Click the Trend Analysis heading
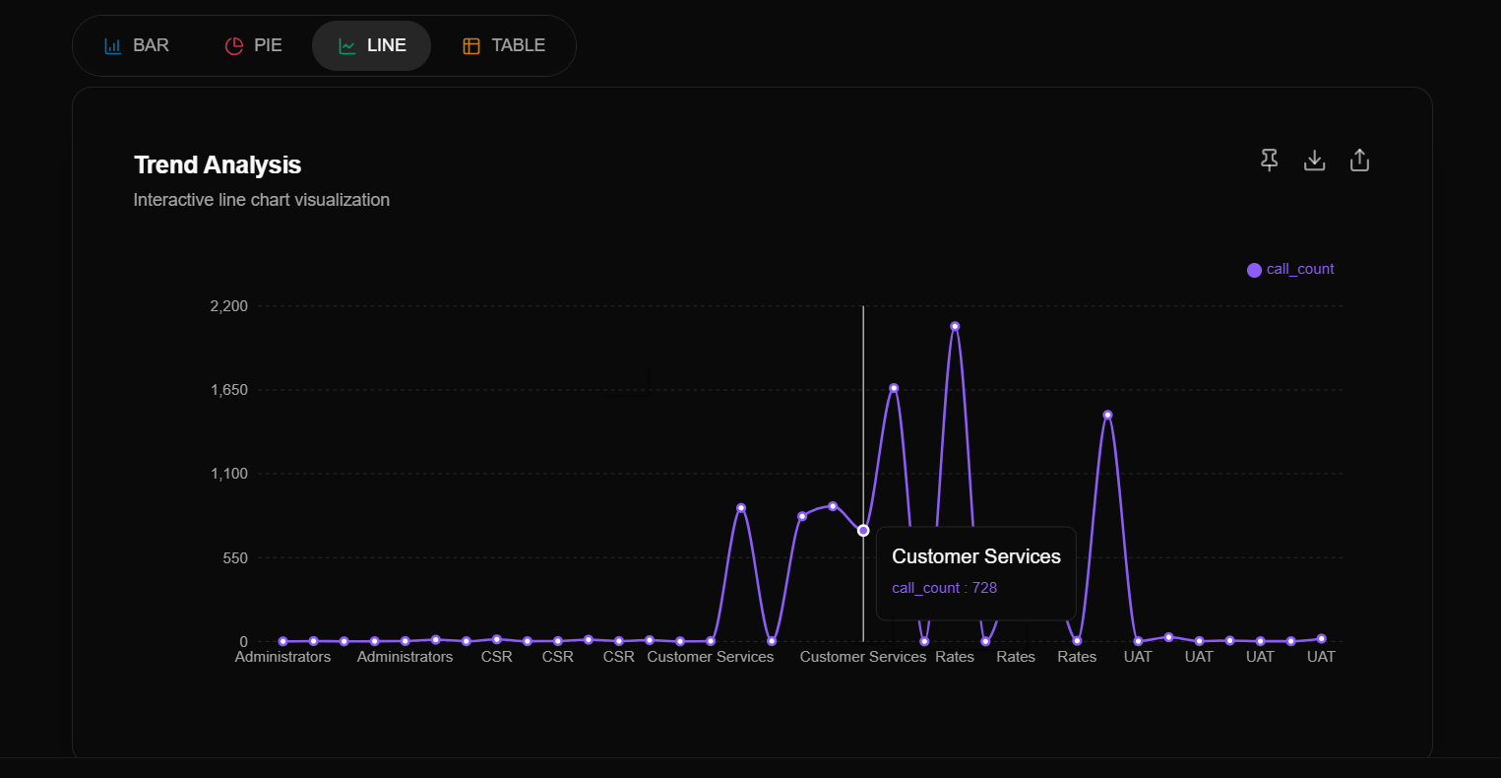 218,164
